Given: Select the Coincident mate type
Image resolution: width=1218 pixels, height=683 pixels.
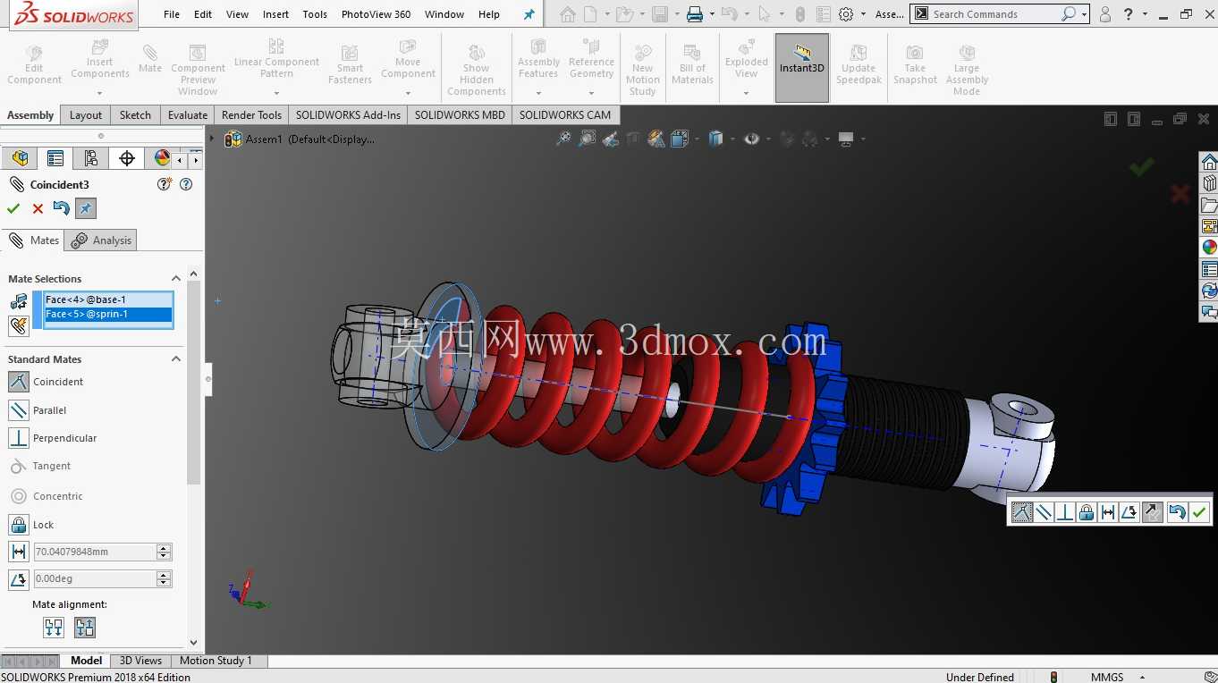Looking at the screenshot, I should [x=19, y=382].
